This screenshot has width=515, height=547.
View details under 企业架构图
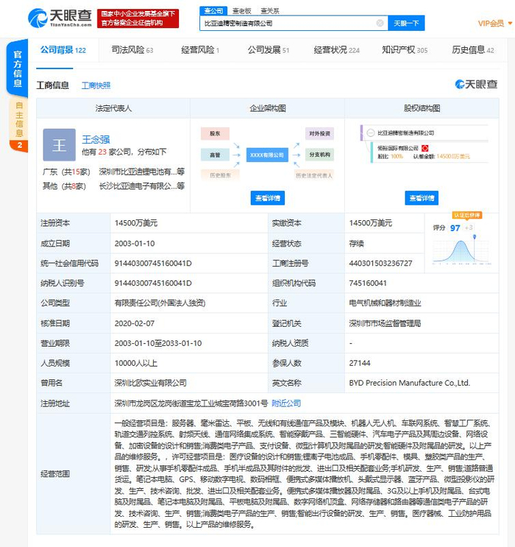(268, 198)
